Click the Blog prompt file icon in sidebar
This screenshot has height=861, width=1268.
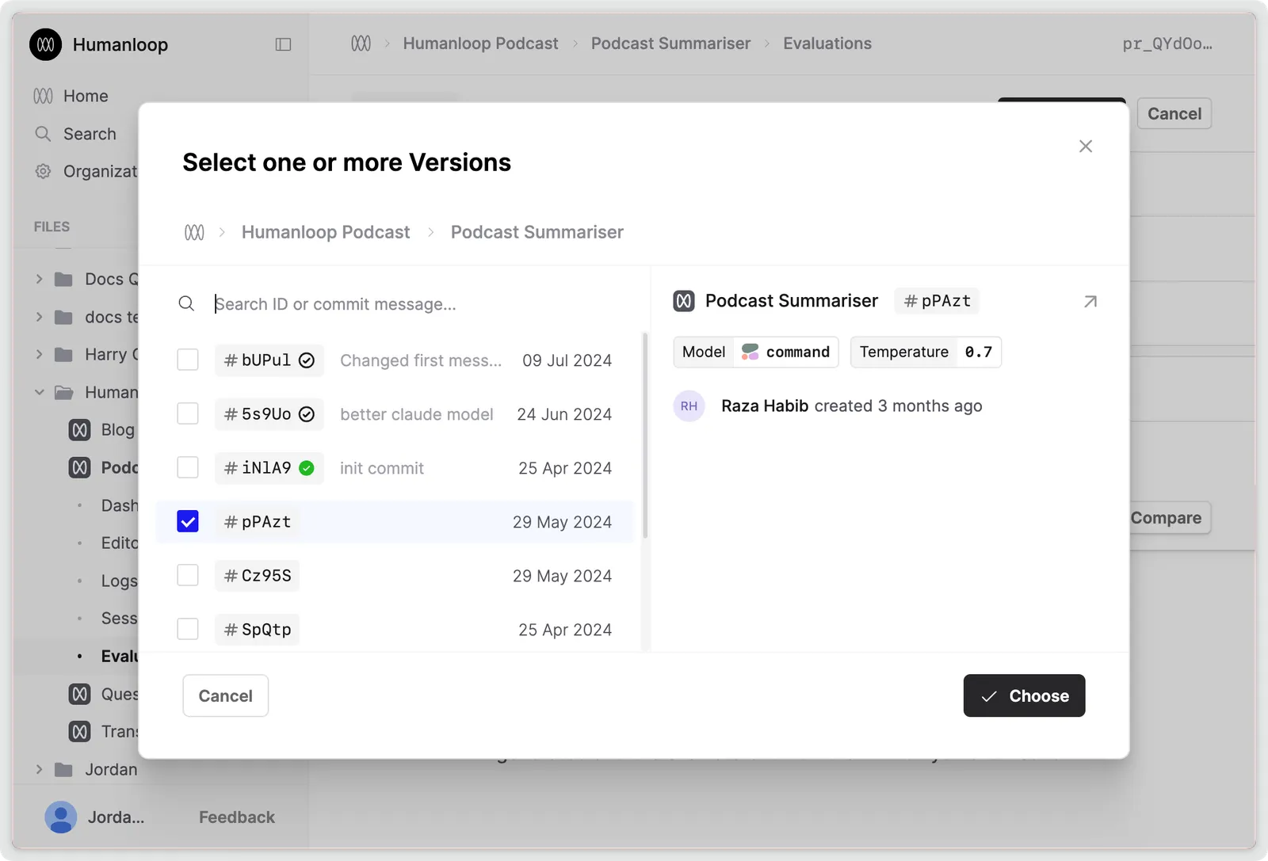pyautogui.click(x=80, y=429)
